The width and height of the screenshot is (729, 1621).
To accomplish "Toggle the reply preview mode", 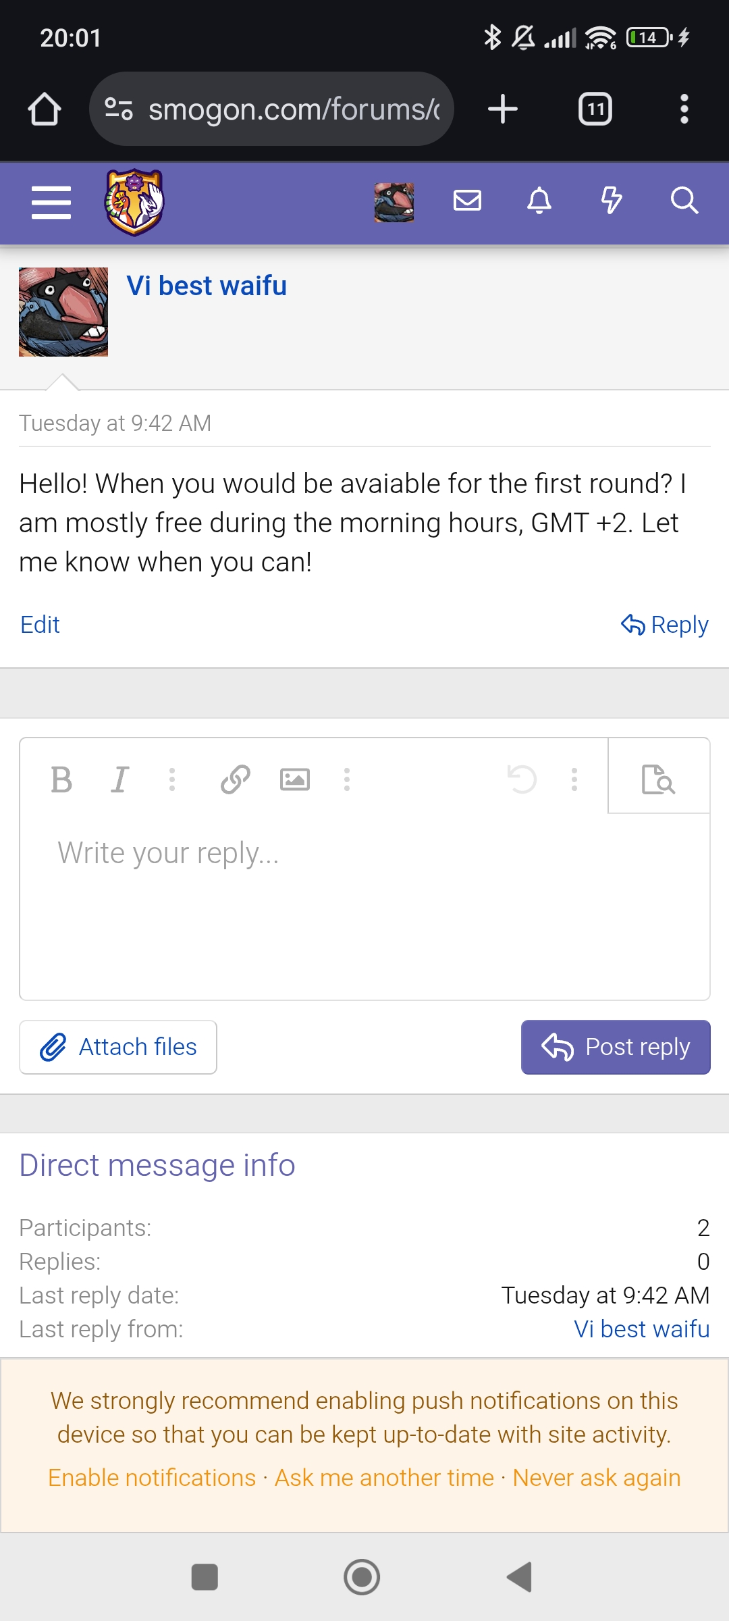I will click(x=658, y=779).
